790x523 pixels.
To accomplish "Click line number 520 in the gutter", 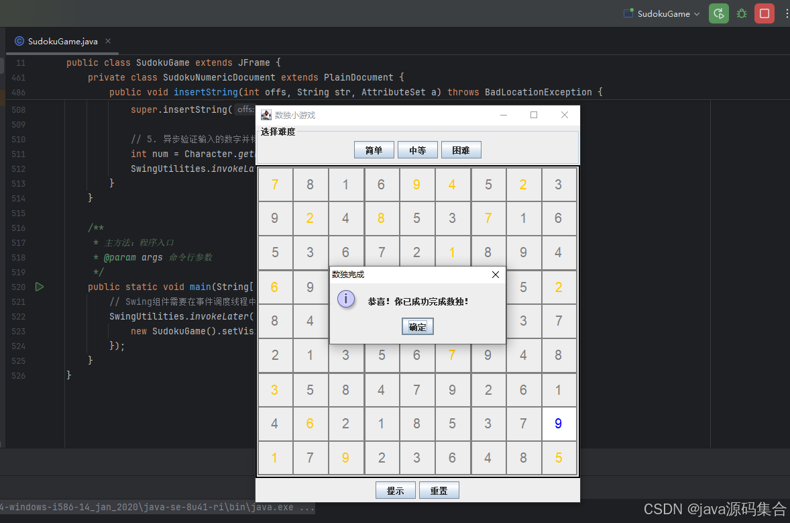I will (18, 287).
